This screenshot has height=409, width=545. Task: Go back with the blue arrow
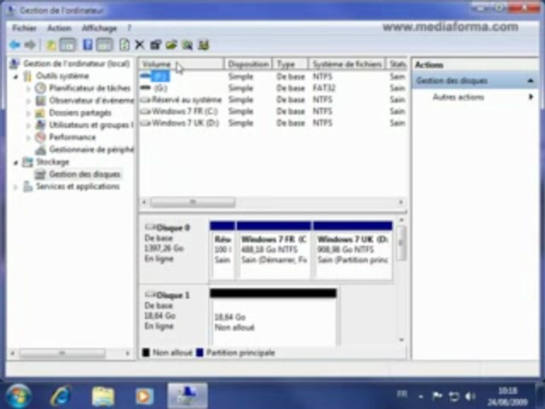tap(15, 44)
